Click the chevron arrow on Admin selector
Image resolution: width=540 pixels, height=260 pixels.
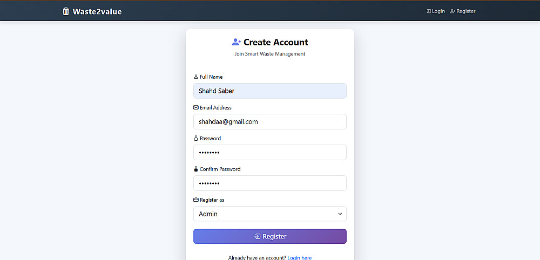tap(340, 214)
